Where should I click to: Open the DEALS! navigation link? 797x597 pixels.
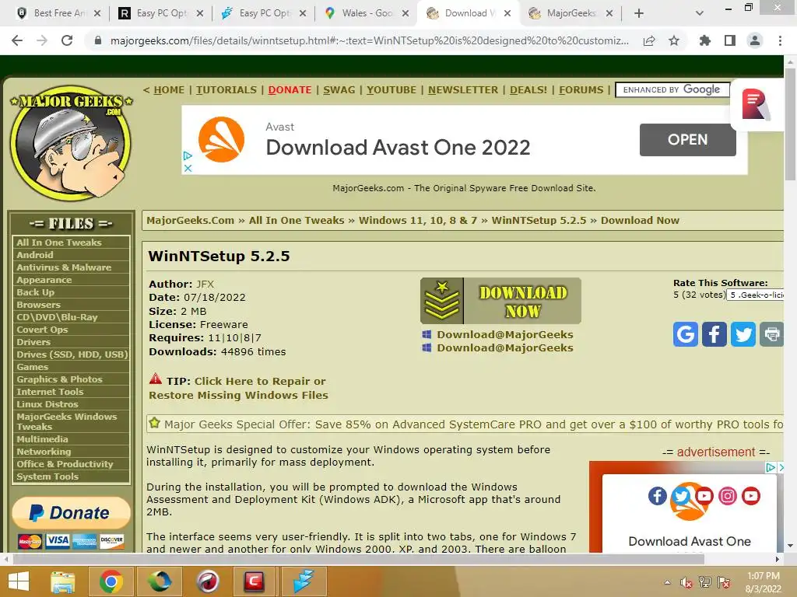(x=528, y=90)
